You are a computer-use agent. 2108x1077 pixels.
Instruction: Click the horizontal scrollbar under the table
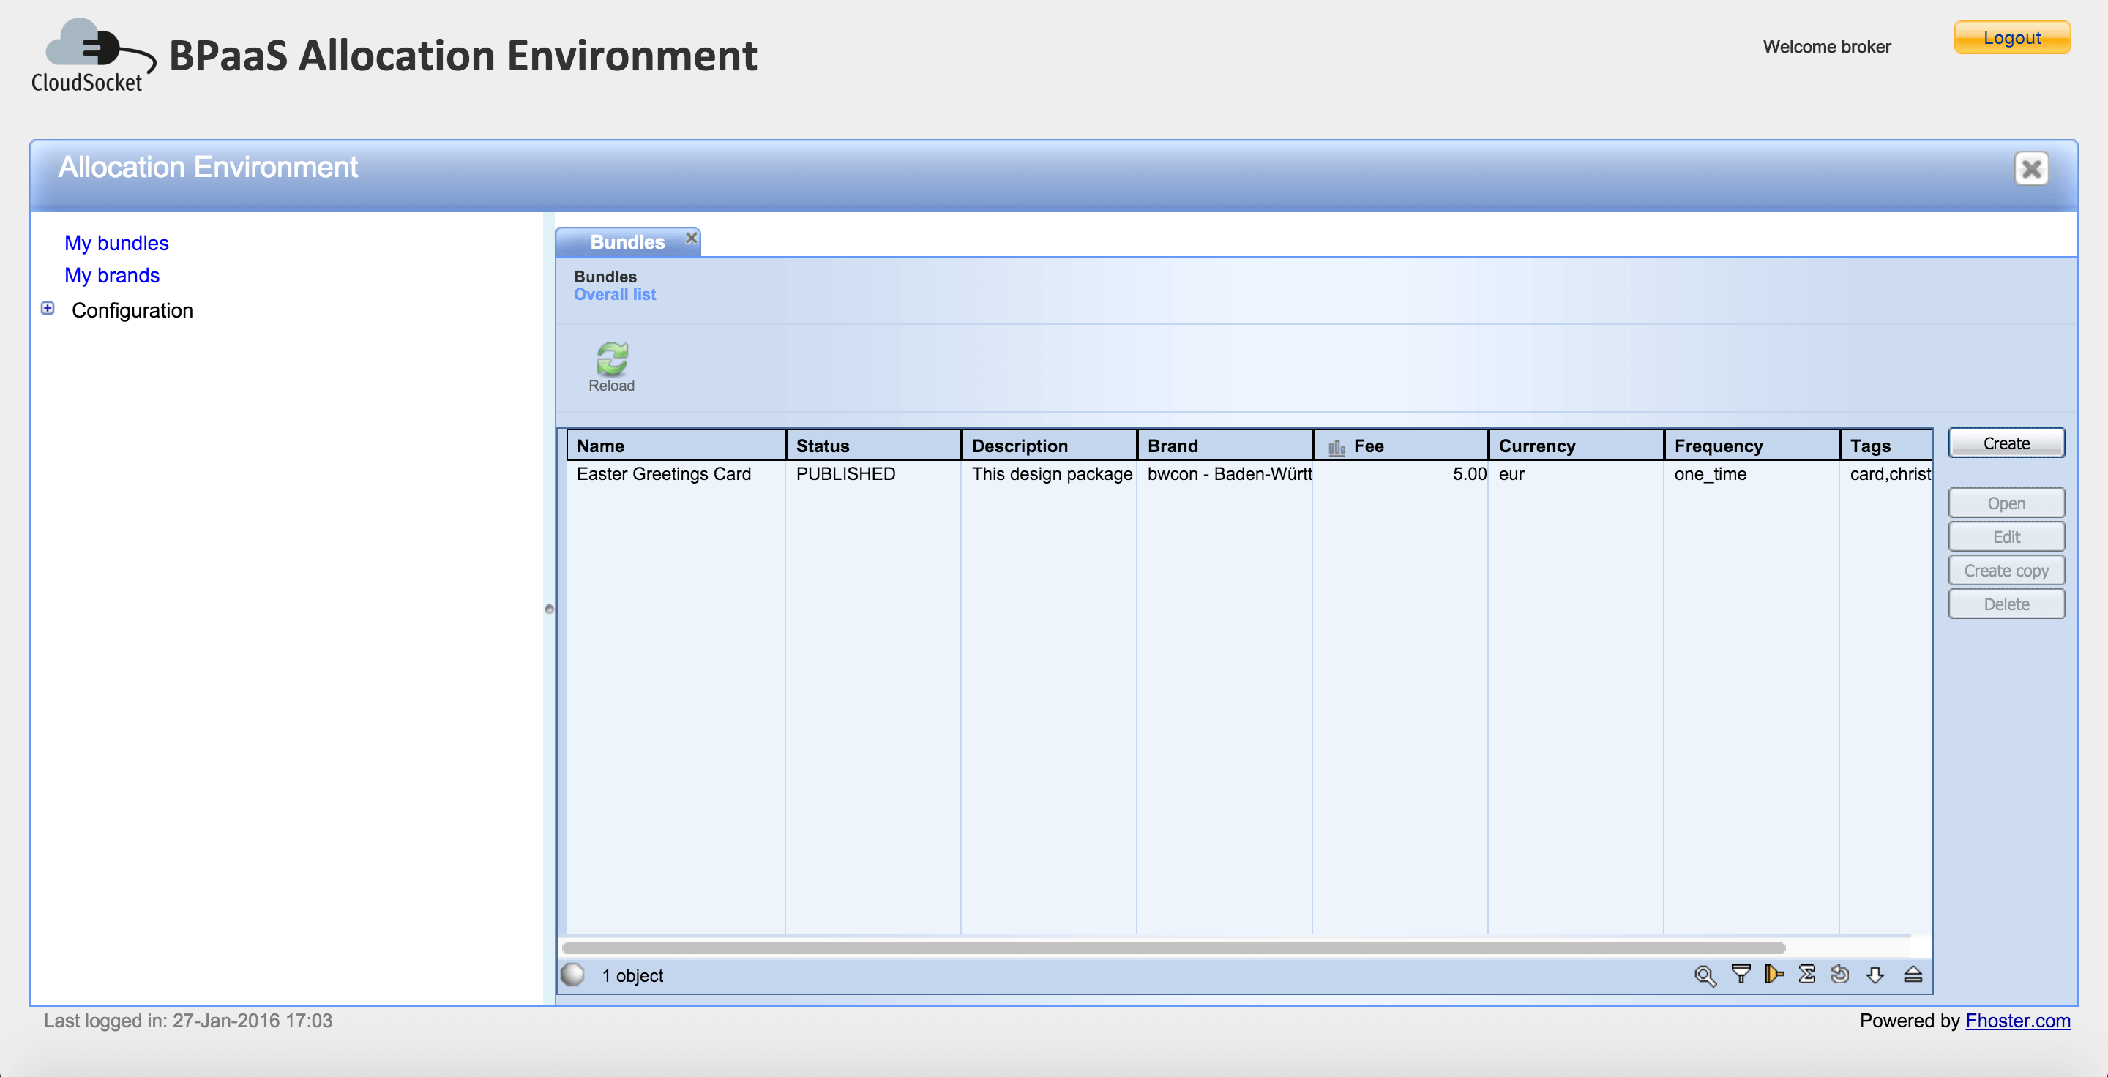[x=1173, y=947]
